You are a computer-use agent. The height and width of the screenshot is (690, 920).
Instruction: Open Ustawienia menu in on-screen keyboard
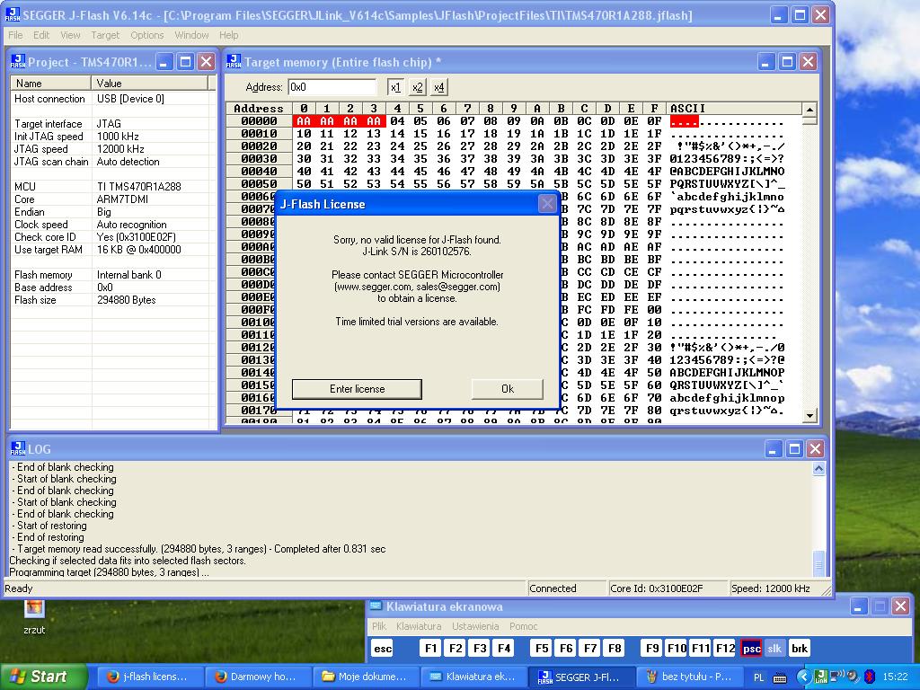point(475,626)
